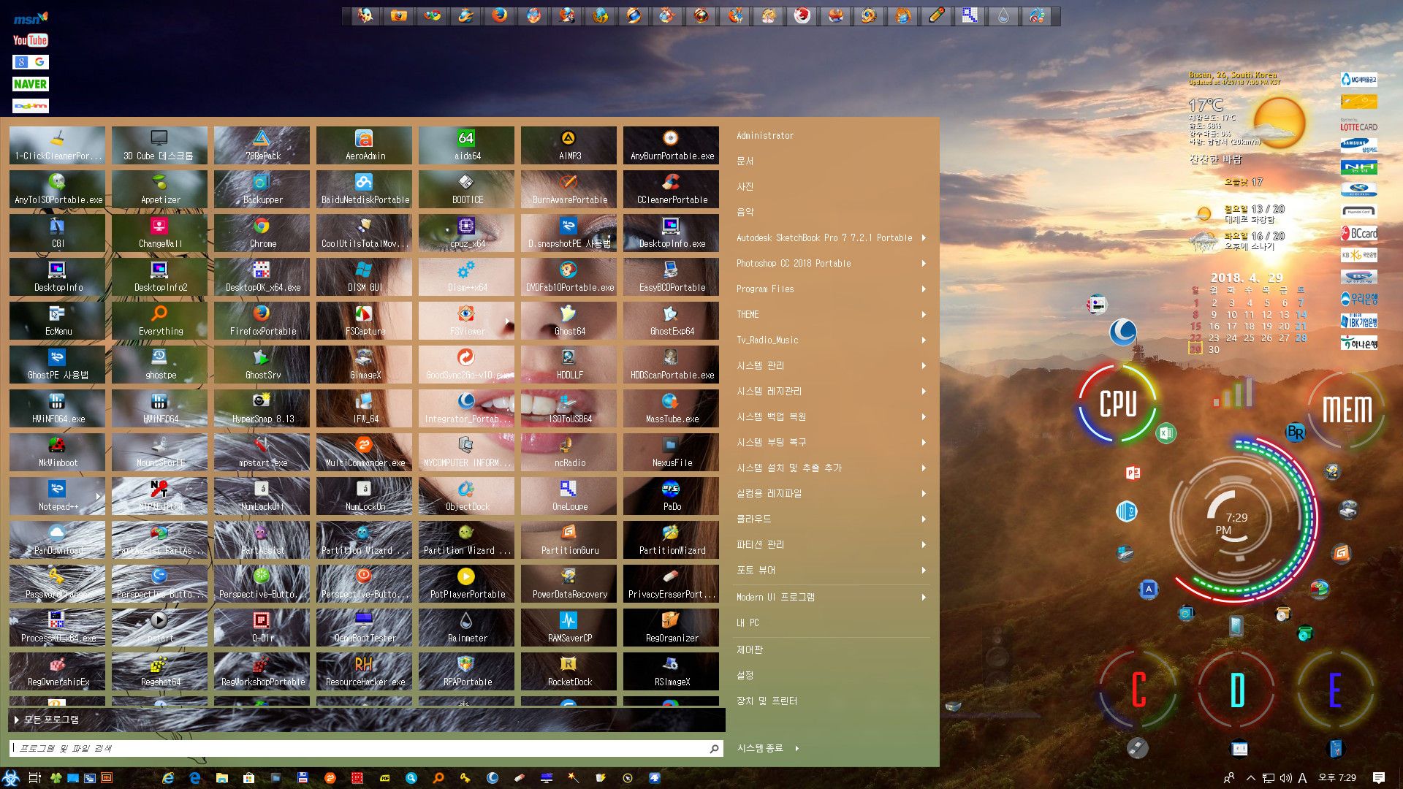
Task: Open the RegOrganizer tile
Action: tap(671, 627)
